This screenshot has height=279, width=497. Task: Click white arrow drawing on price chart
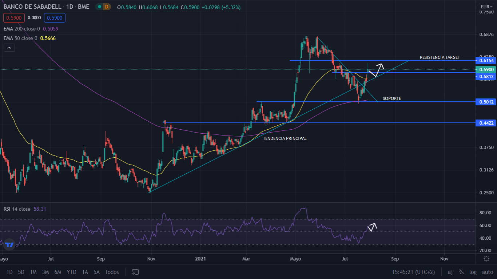click(x=376, y=70)
